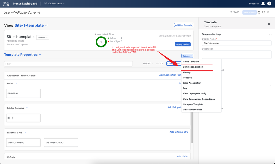Click the template properties vertical scrollbar
Viewport: 275px width, 164px height.
(192, 128)
